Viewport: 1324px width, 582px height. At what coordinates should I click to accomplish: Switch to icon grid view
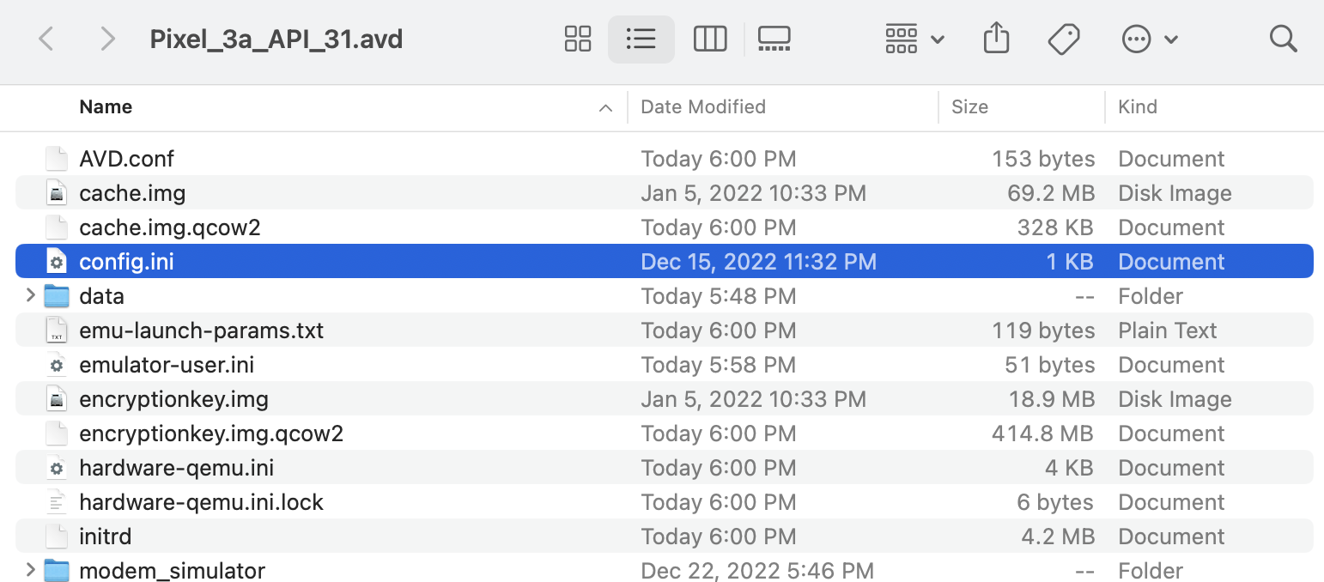click(578, 39)
